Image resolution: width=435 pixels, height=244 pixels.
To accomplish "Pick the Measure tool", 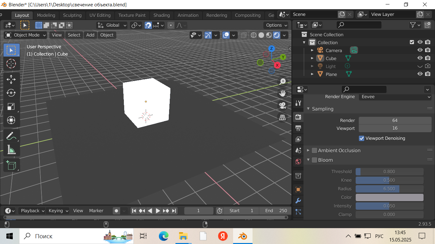I will point(11,149).
